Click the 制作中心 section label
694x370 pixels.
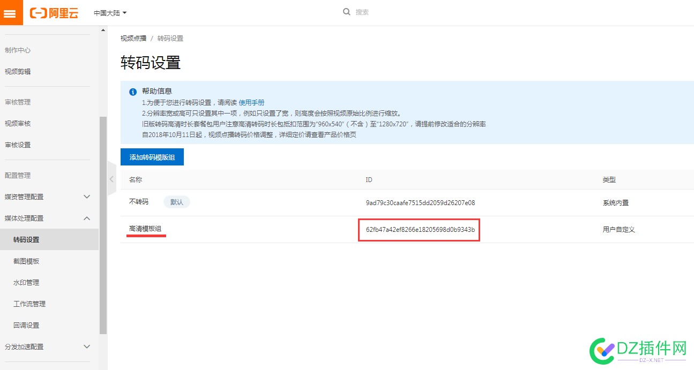(18, 50)
